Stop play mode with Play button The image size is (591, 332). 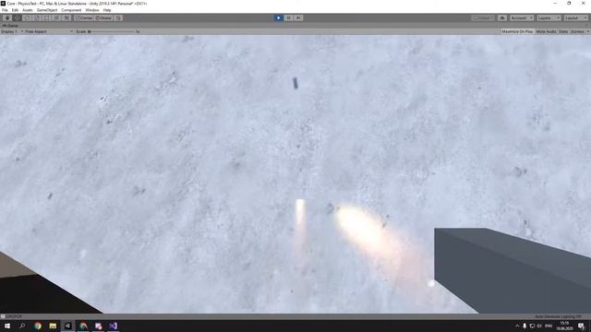pos(279,18)
